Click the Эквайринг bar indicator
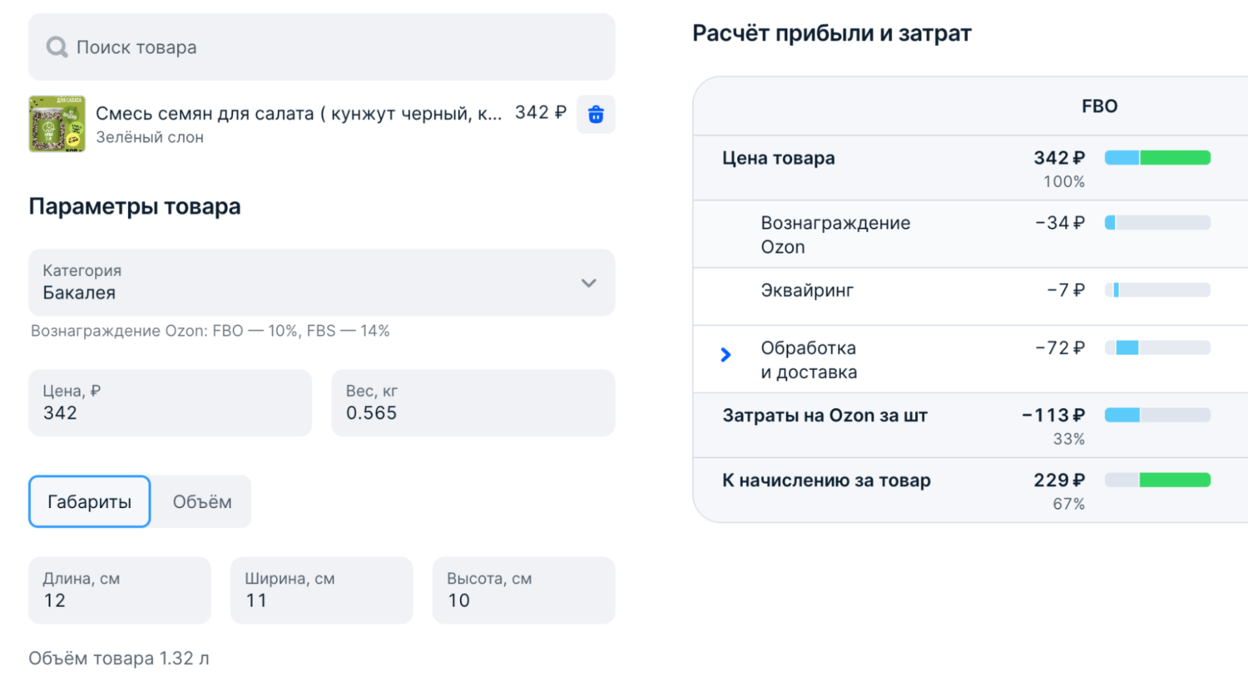Image resolution: width=1248 pixels, height=681 pixels. coord(1157,290)
